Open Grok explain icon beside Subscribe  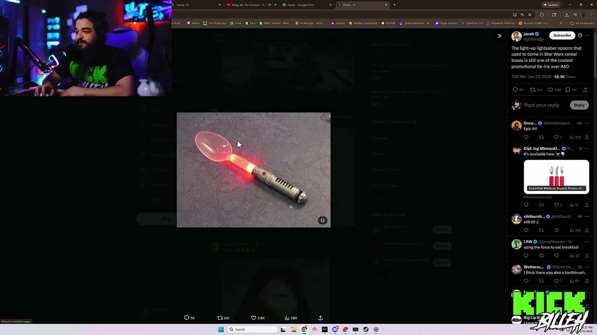pos(580,35)
